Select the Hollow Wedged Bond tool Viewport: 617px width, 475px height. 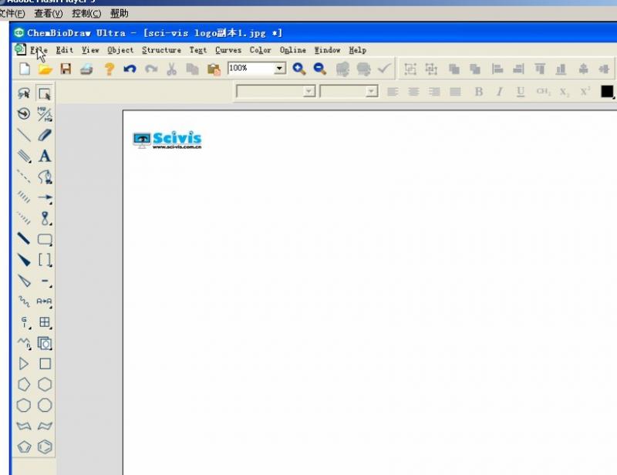24,281
